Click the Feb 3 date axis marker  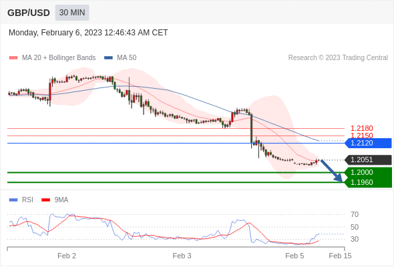pos(182,256)
